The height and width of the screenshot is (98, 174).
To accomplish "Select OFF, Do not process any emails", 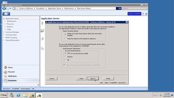I will coord(66,53).
